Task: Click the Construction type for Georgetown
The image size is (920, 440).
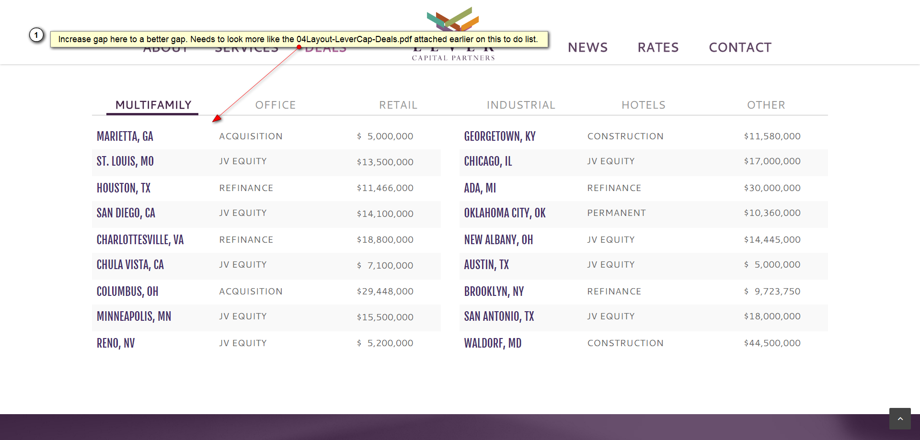Action: click(x=626, y=136)
